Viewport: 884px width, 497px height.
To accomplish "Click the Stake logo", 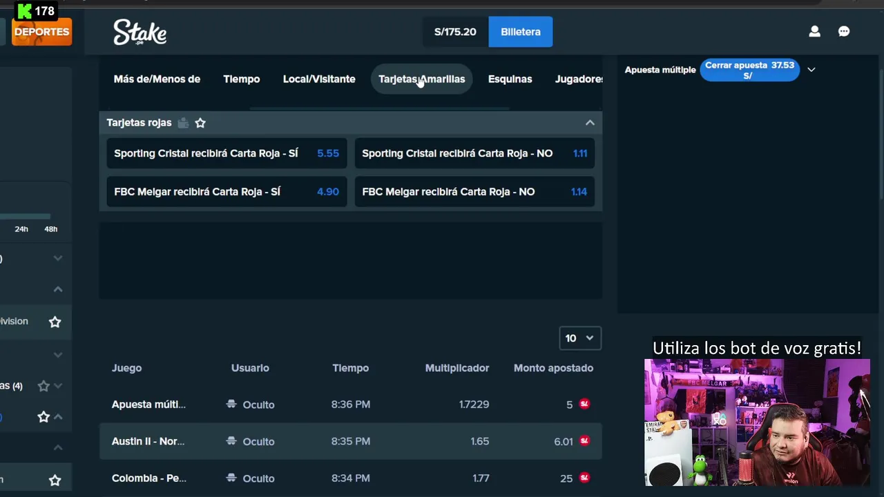I will click(x=140, y=32).
